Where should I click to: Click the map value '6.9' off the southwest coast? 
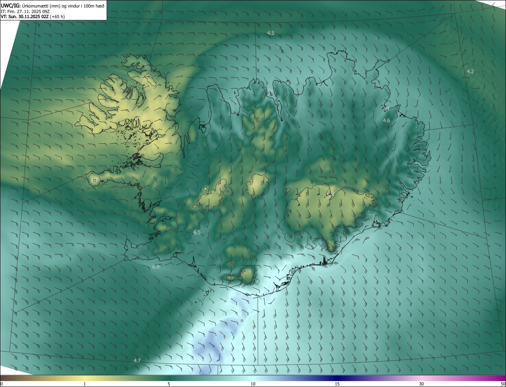156,267
